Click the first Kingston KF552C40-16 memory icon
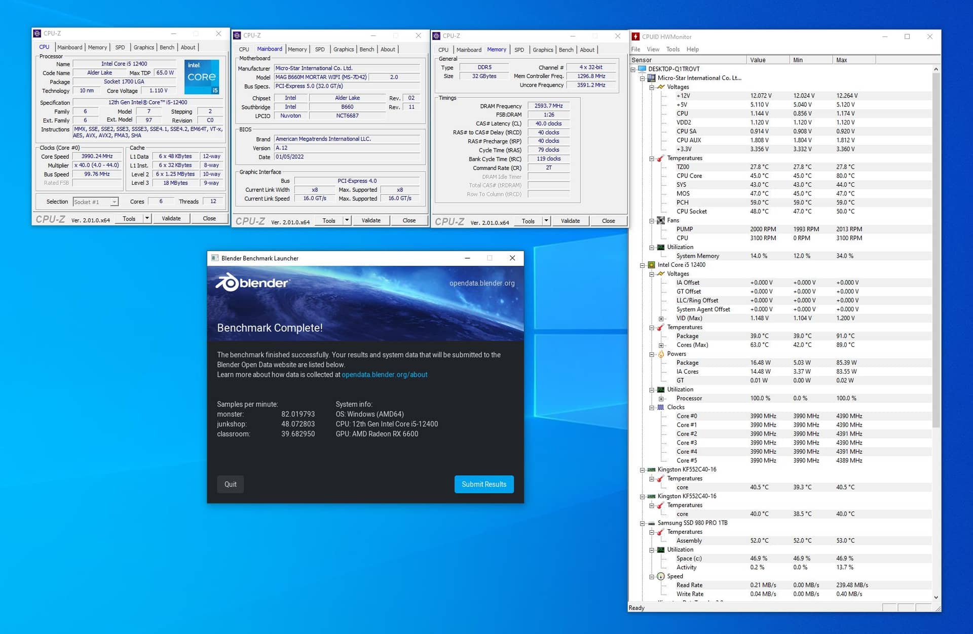Screen dimensions: 973x634 pyautogui.click(x=651, y=469)
